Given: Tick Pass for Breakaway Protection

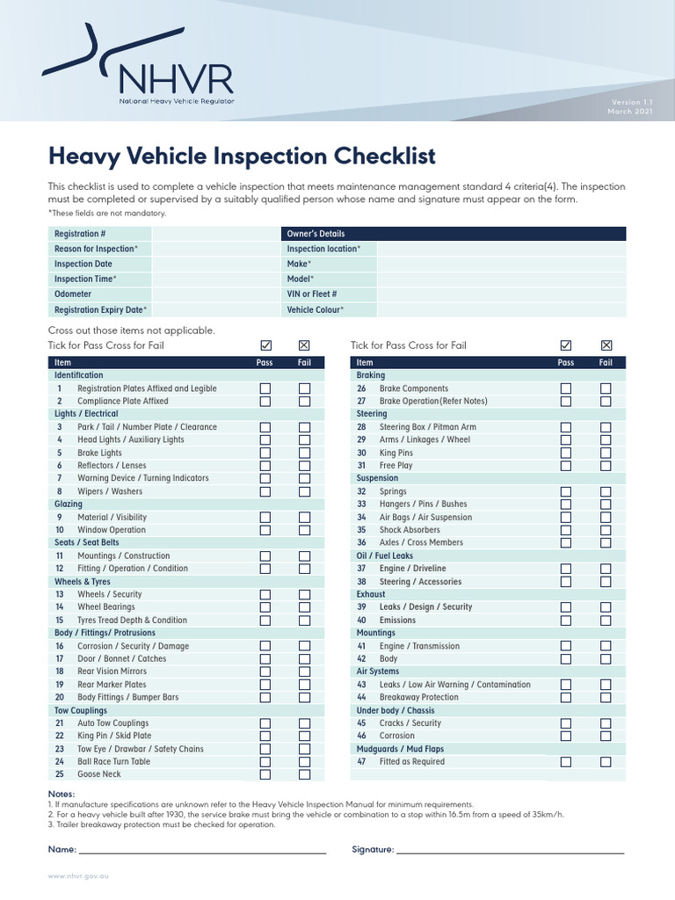Looking at the screenshot, I should (x=566, y=697).
